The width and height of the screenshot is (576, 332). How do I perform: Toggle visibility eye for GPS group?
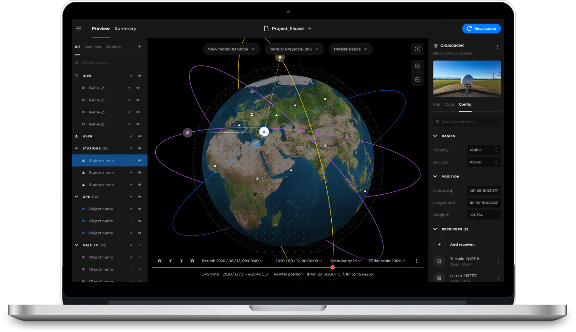coord(139,197)
